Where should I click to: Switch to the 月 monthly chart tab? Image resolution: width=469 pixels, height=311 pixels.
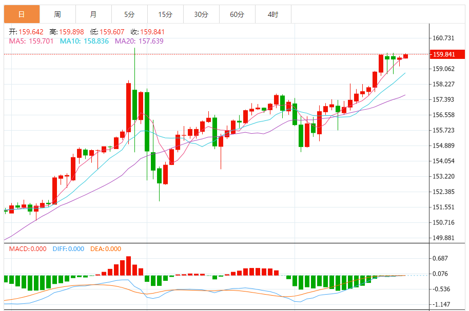click(x=93, y=14)
